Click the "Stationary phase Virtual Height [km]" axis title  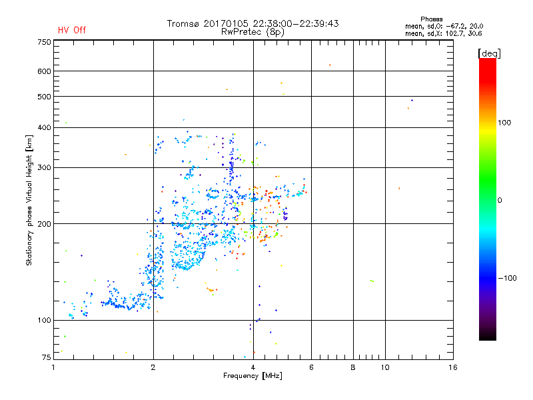29,200
